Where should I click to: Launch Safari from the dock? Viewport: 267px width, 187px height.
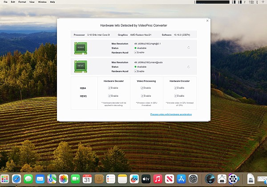tap(16, 179)
